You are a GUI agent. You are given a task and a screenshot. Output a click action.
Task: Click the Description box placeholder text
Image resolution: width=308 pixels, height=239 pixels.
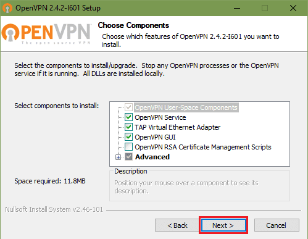click(x=186, y=187)
